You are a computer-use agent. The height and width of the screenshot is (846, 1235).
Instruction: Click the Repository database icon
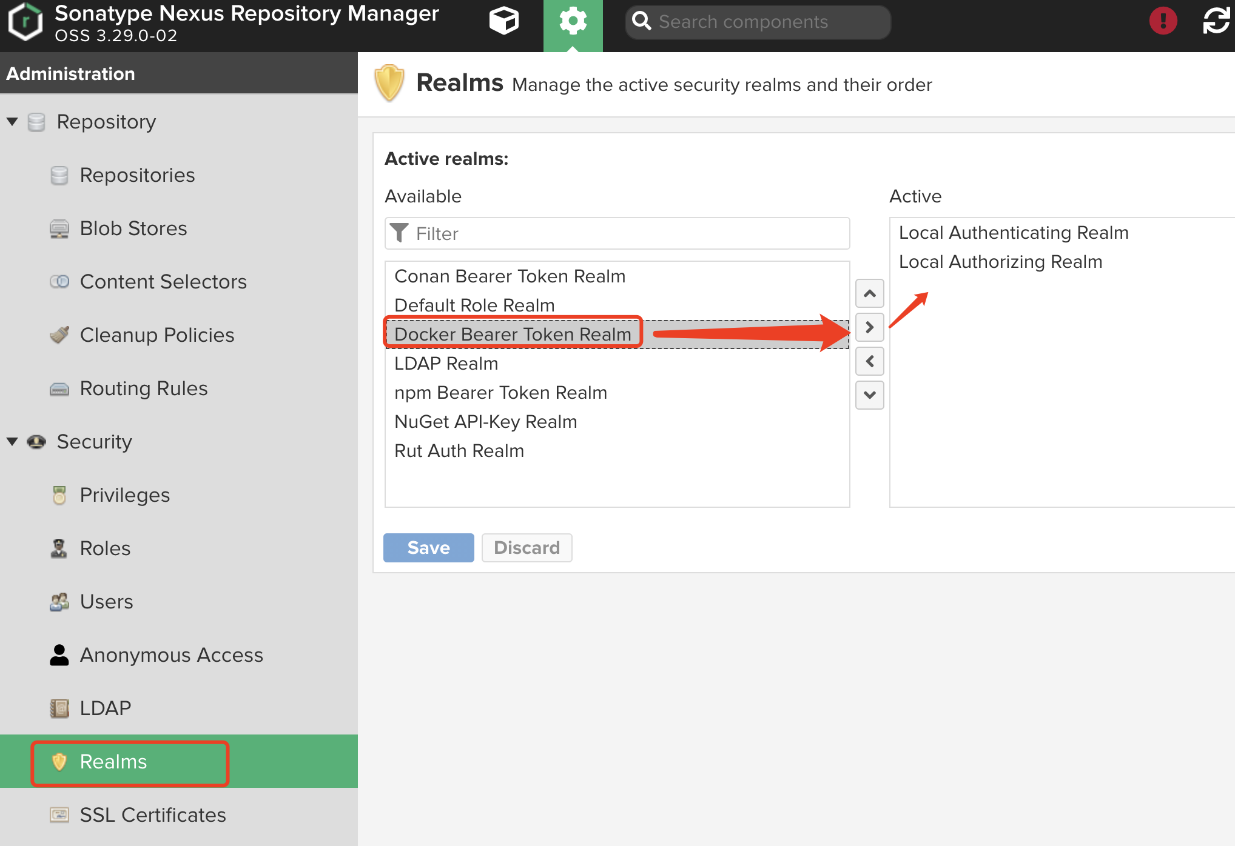(x=36, y=122)
